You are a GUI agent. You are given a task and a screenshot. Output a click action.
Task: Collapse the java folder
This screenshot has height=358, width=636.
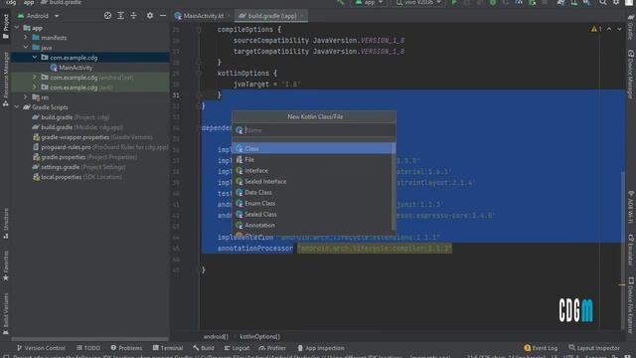click(26, 48)
